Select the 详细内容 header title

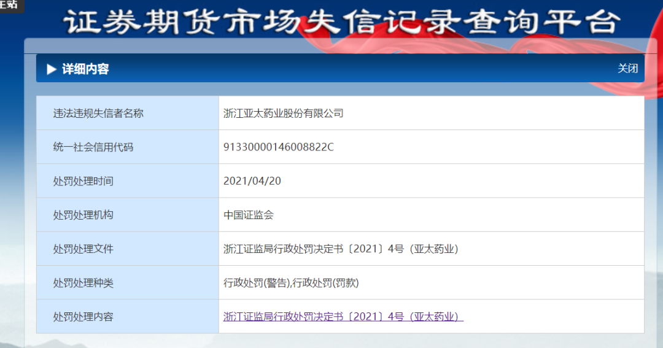coord(85,69)
